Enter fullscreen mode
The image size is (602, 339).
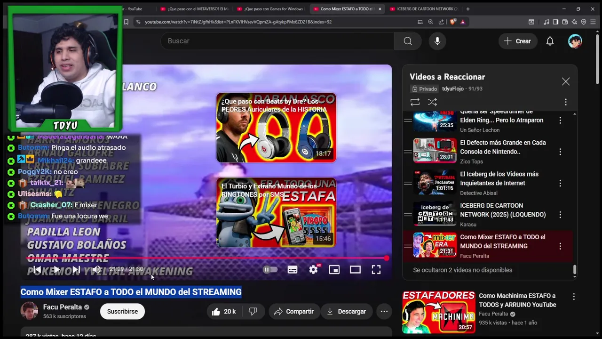pos(376,270)
